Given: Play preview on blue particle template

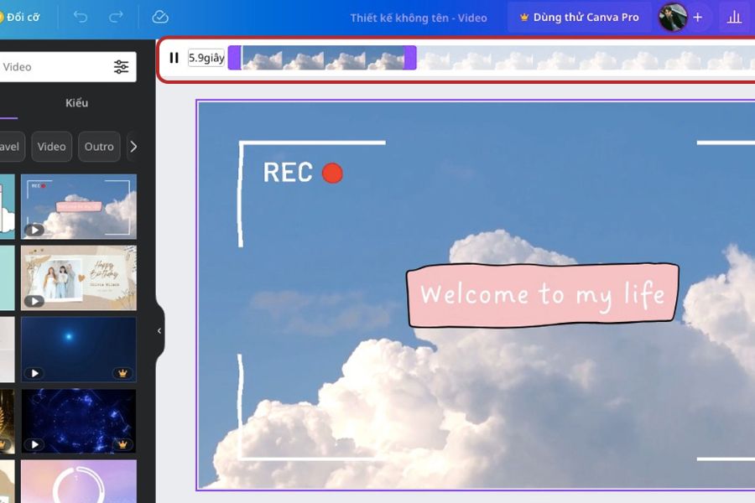Looking at the screenshot, I should 34,444.
